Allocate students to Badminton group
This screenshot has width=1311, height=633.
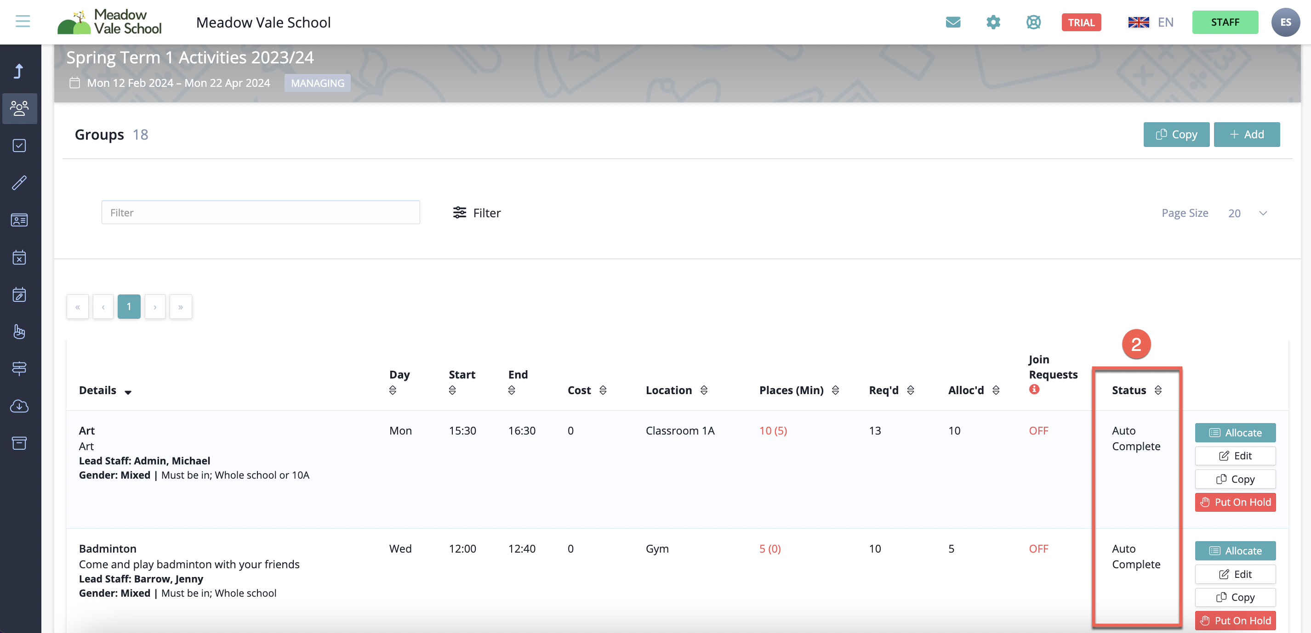(1235, 551)
